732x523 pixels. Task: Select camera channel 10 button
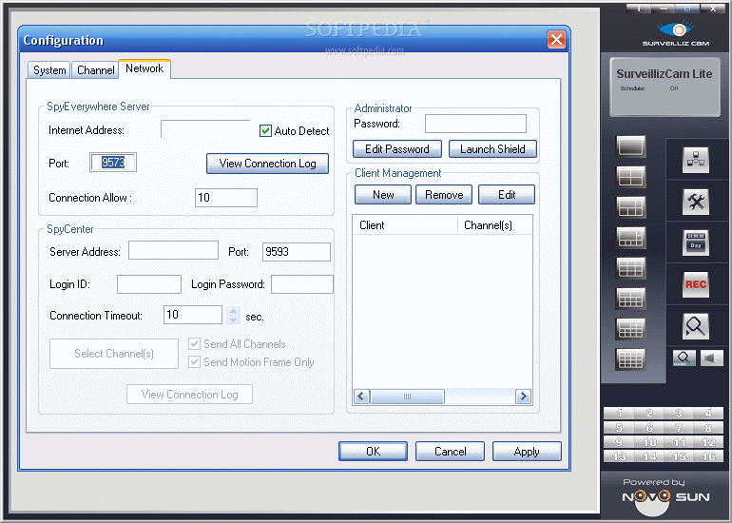pos(649,442)
